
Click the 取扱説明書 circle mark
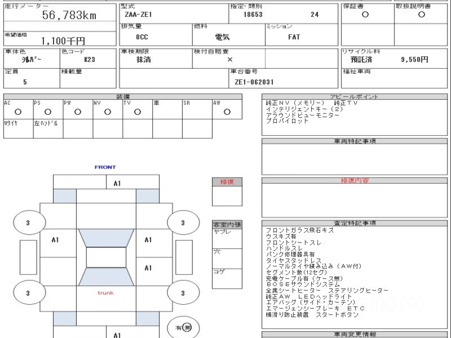coord(422,15)
